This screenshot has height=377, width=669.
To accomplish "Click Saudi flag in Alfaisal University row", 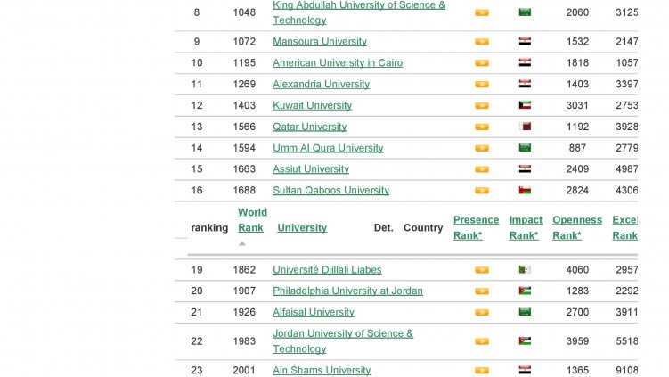I will (x=525, y=312).
